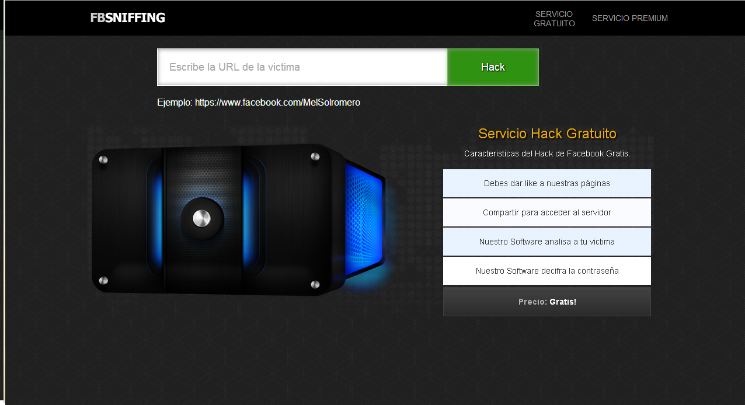Open the Servicio Gratuito menu item
The height and width of the screenshot is (405, 745).
(554, 19)
